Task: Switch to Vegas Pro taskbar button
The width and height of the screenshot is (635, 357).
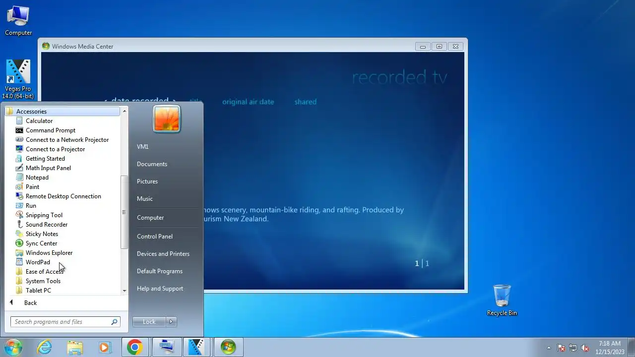Action: pyautogui.click(x=197, y=347)
